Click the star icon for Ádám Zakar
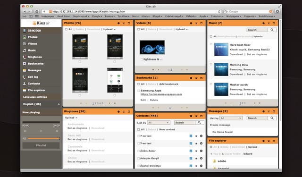The image size is (302, 177). point(196,151)
